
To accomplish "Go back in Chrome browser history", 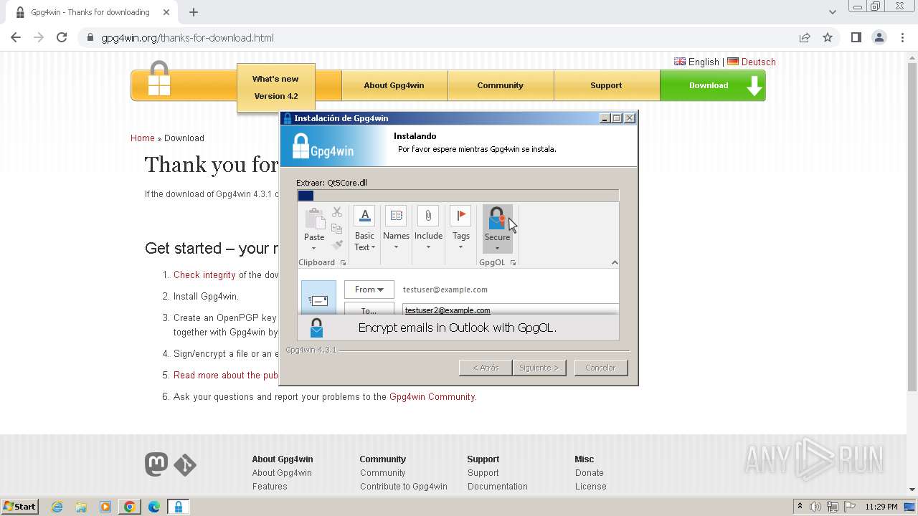I will 16,38.
